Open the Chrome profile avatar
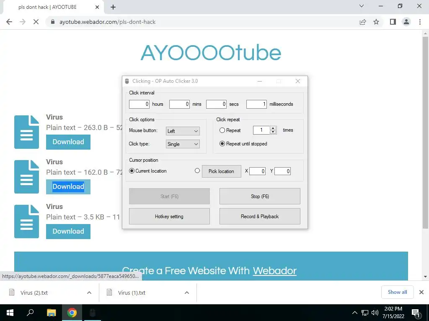This screenshot has width=429, height=321. coord(406,22)
